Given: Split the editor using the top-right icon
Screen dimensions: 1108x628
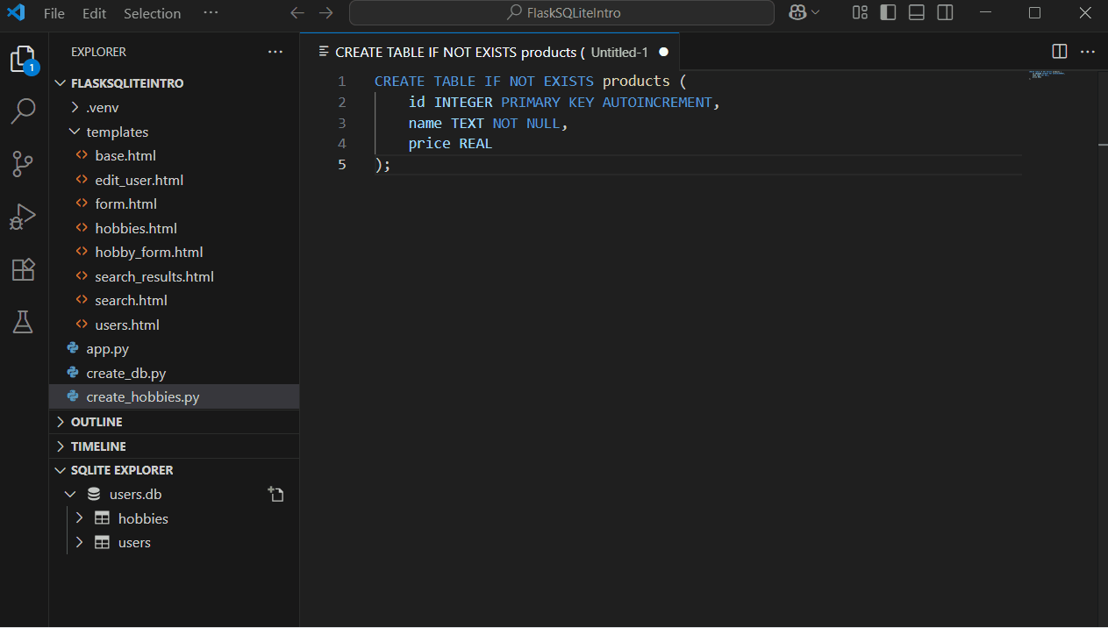Looking at the screenshot, I should pos(1059,52).
